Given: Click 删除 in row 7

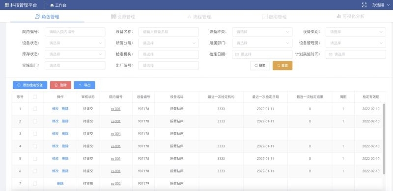Looking at the screenshot, I should (x=60, y=184).
